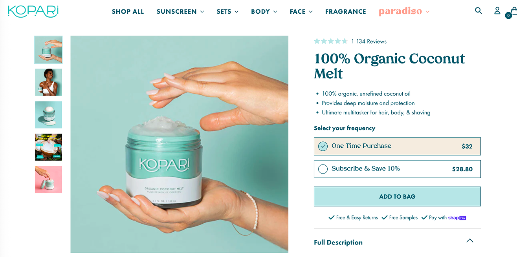The width and height of the screenshot is (517, 257).
Task: Go to the Kopari logo homepage
Action: (33, 11)
